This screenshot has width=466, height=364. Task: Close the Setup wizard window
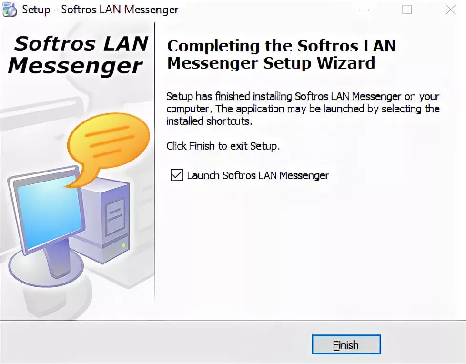click(451, 10)
